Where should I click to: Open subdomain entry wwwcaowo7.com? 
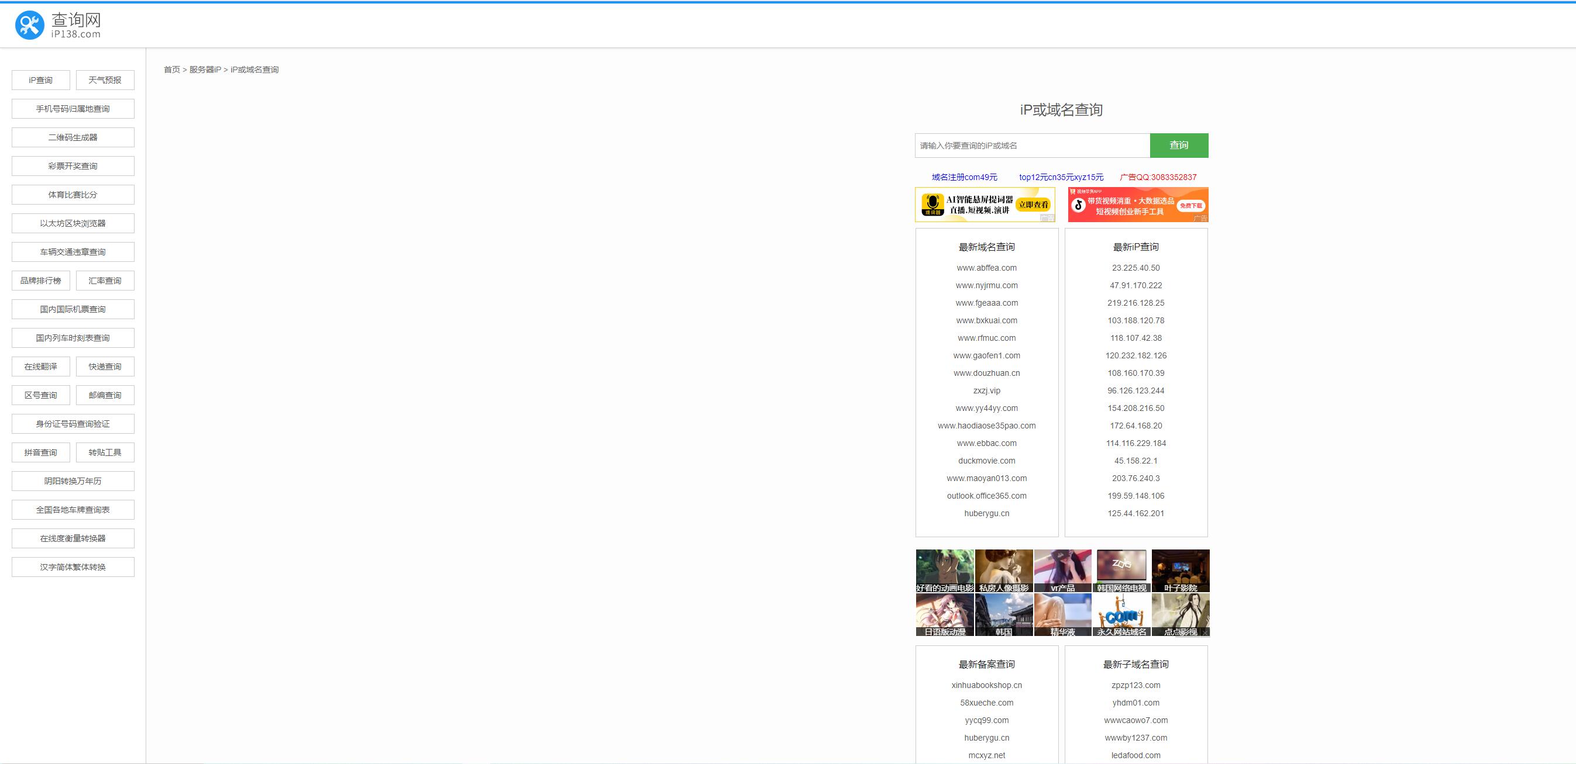[x=1136, y=721]
